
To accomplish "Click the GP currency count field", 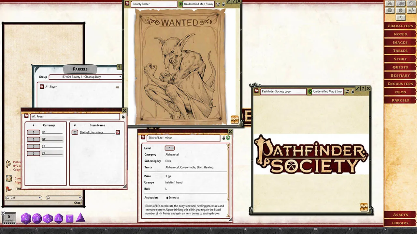I will pyautogui.click(x=33, y=139).
